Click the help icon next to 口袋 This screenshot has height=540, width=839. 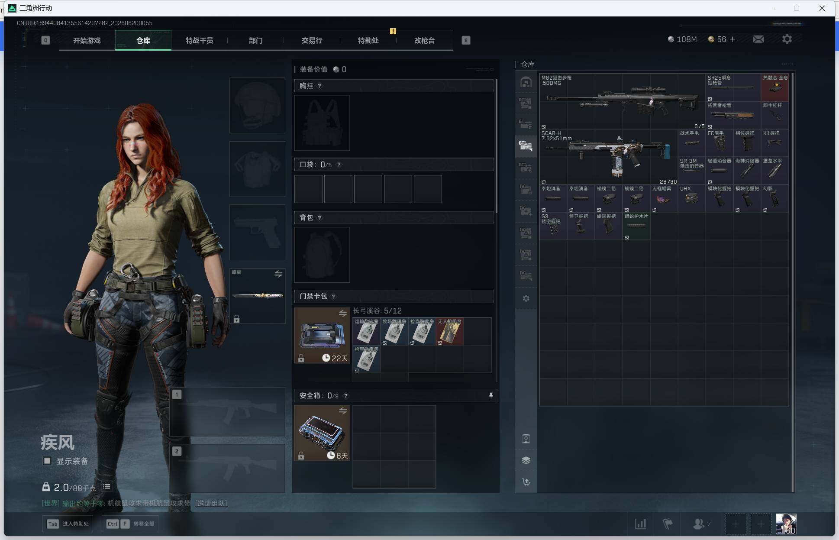pyautogui.click(x=339, y=165)
